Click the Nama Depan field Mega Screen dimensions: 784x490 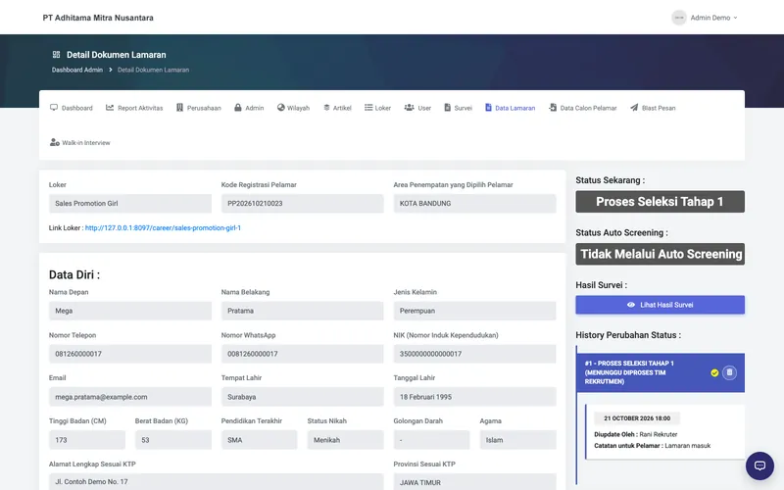[130, 311]
